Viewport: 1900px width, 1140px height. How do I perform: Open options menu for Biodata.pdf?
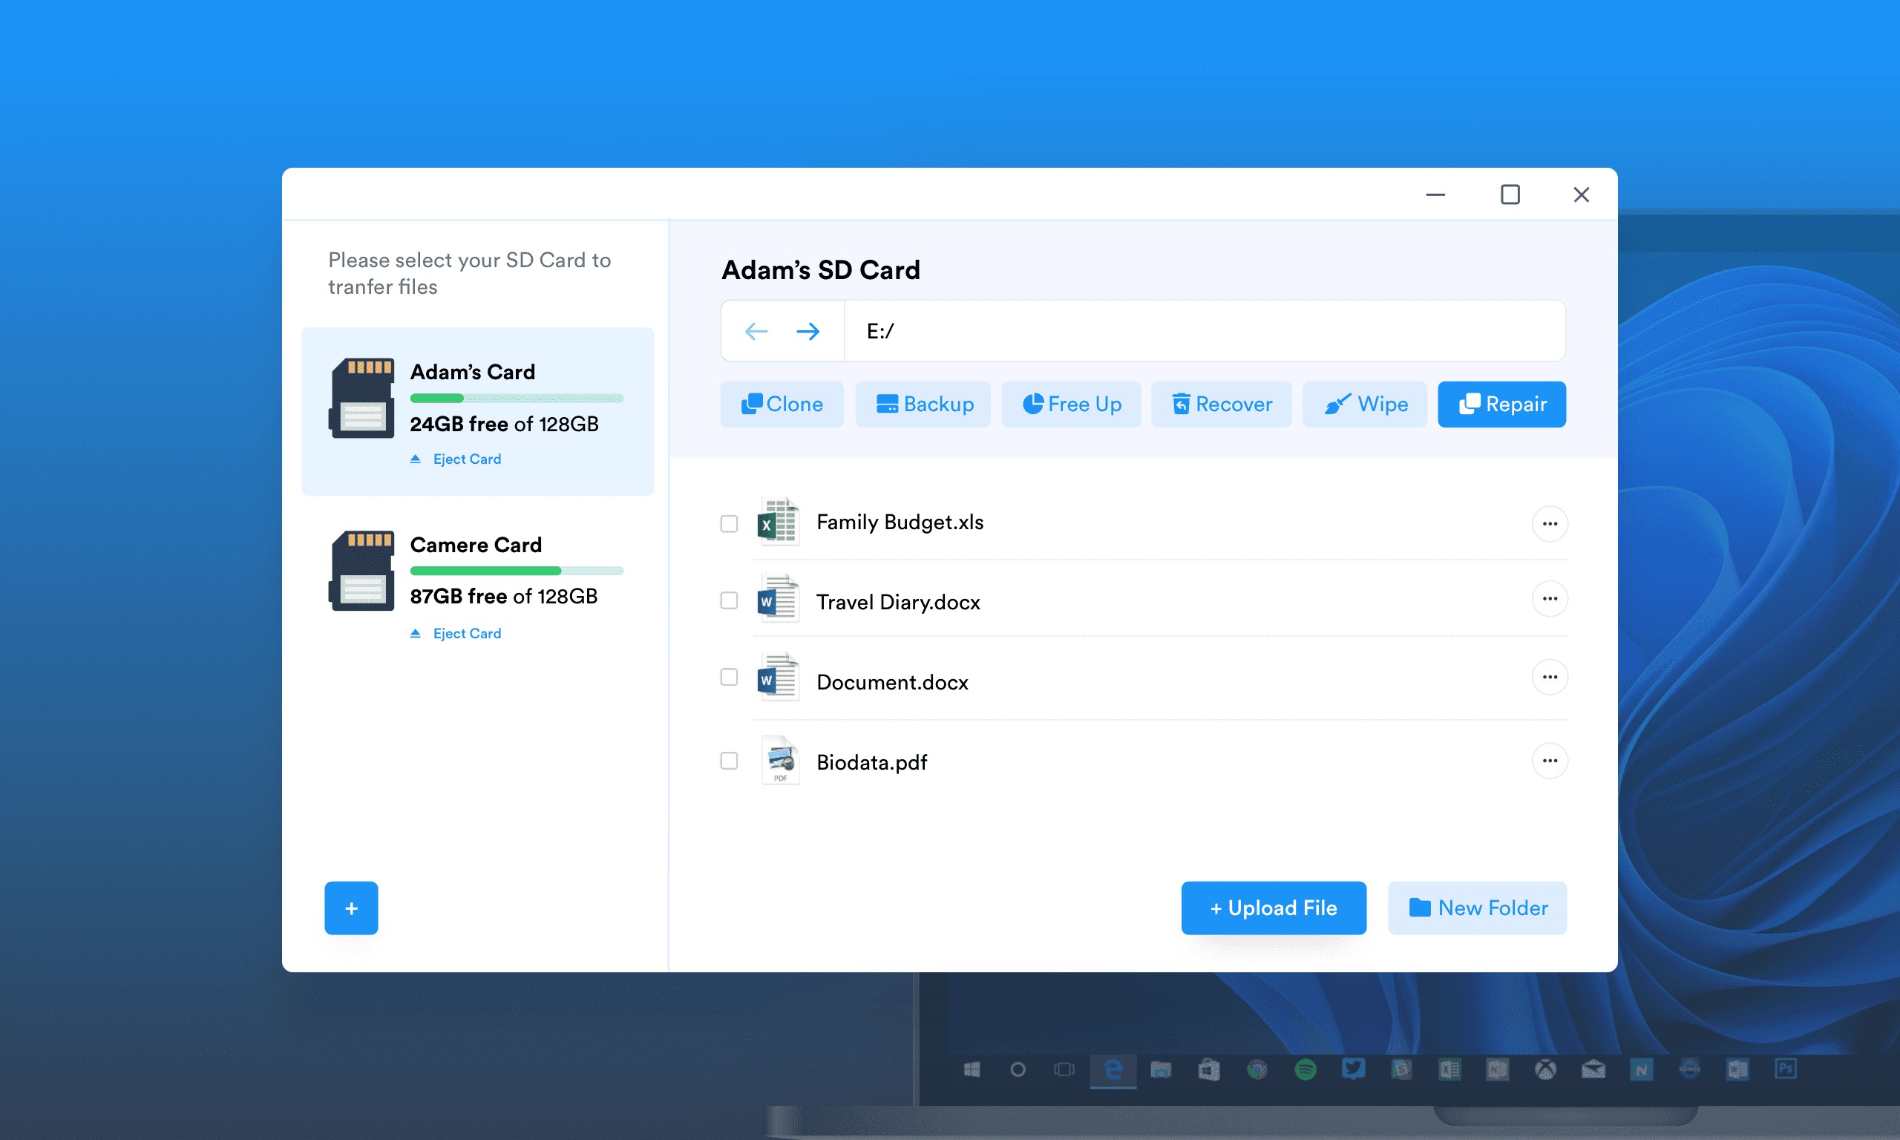pos(1550,761)
